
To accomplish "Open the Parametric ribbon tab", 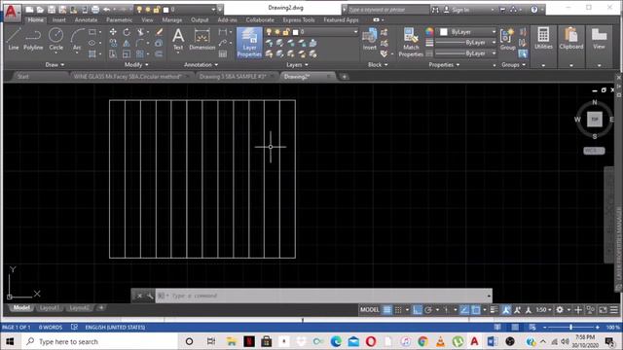I will click(x=119, y=19).
